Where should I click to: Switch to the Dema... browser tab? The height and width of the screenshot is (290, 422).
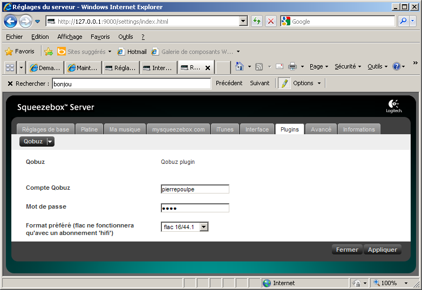click(45, 68)
